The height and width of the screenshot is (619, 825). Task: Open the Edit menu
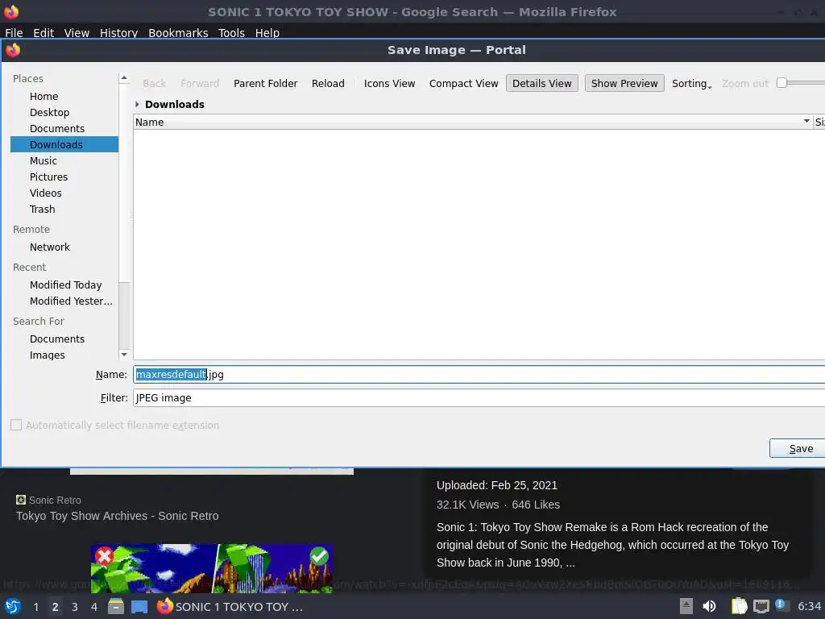point(44,32)
